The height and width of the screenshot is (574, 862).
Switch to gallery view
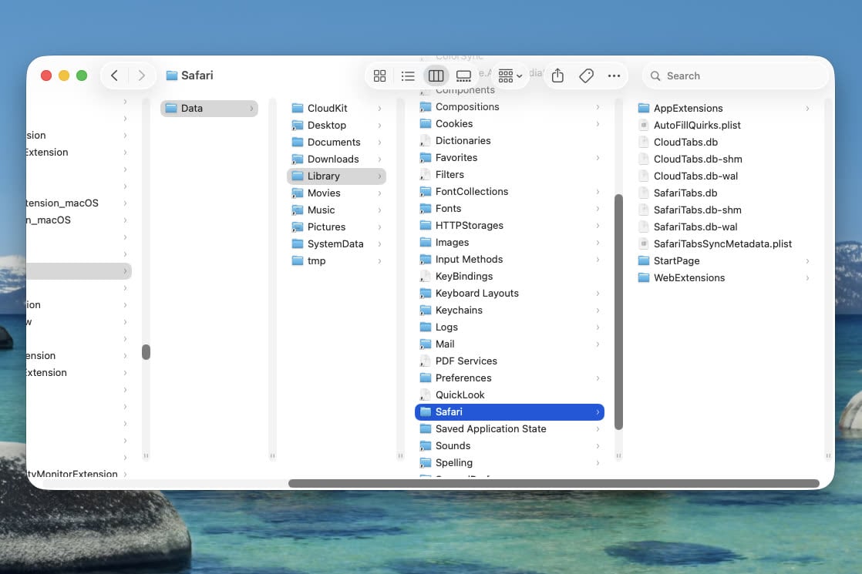(x=463, y=76)
